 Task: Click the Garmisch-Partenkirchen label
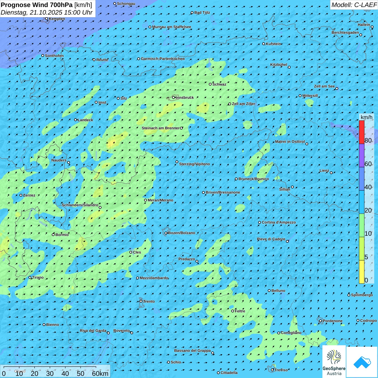click(163, 59)
